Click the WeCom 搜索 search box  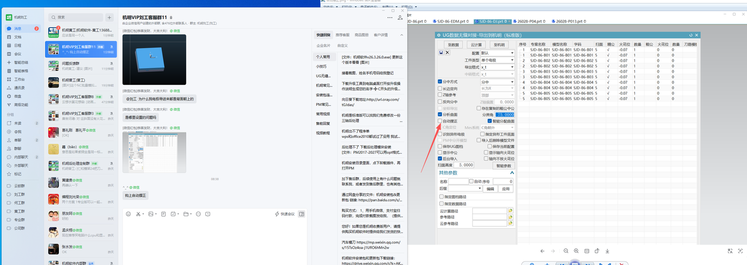76,17
